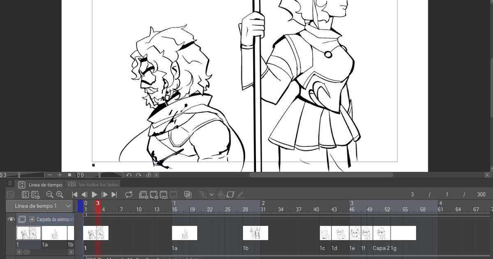The image size is (493, 259).
Task: Click frame 31 on the timeline ruler
Action: pos(263,209)
